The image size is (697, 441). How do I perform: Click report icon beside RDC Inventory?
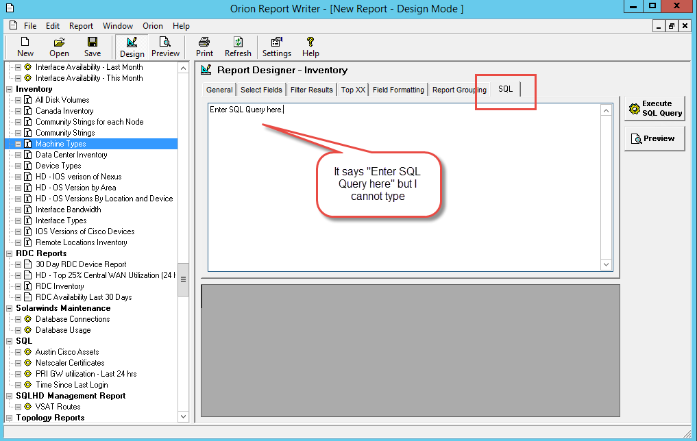tap(27, 286)
